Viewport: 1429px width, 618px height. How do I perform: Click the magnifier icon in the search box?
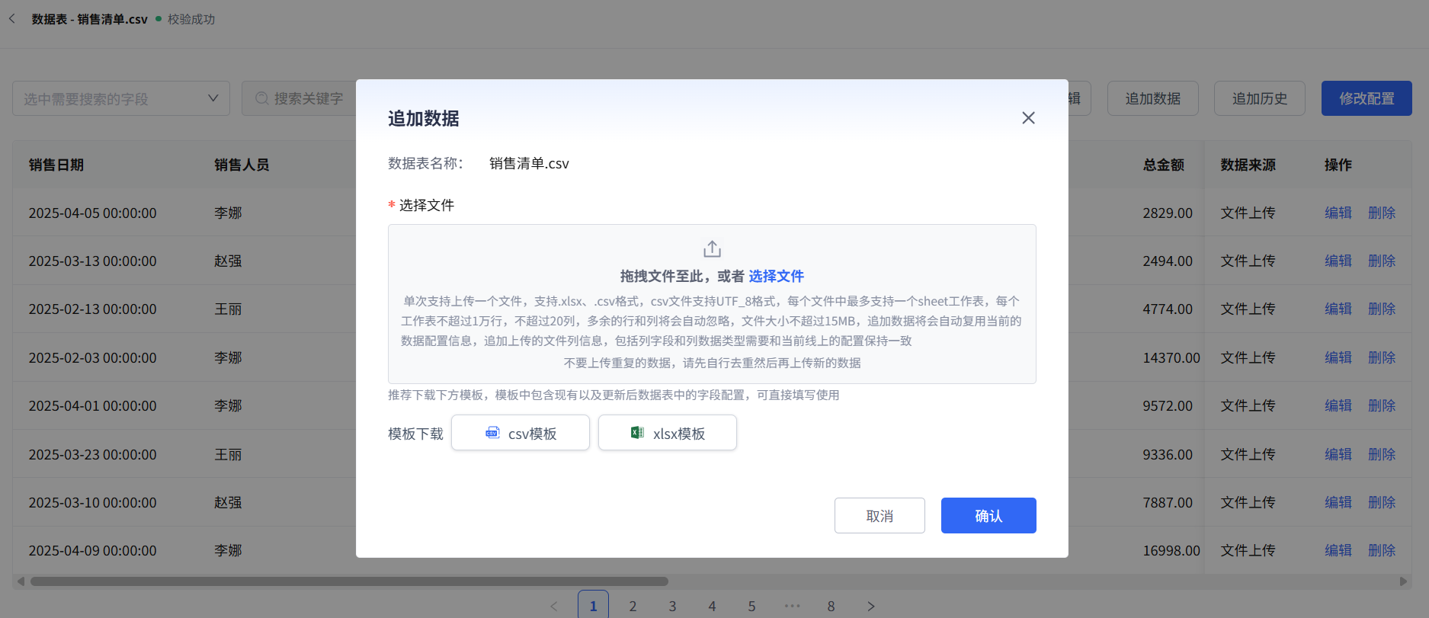click(261, 98)
